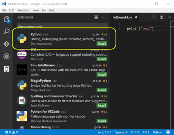Select the Mono Debug extension title
Image resolution: width=174 pixels, height=135 pixels.
(40, 127)
